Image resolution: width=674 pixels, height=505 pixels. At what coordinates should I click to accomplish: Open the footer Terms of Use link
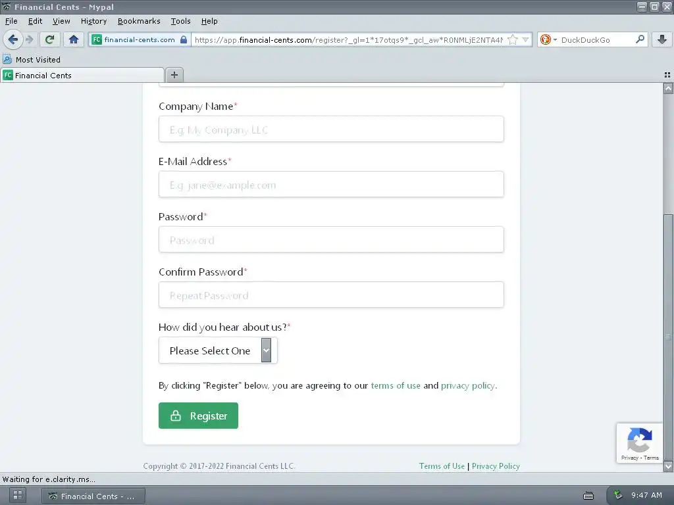[442, 466]
